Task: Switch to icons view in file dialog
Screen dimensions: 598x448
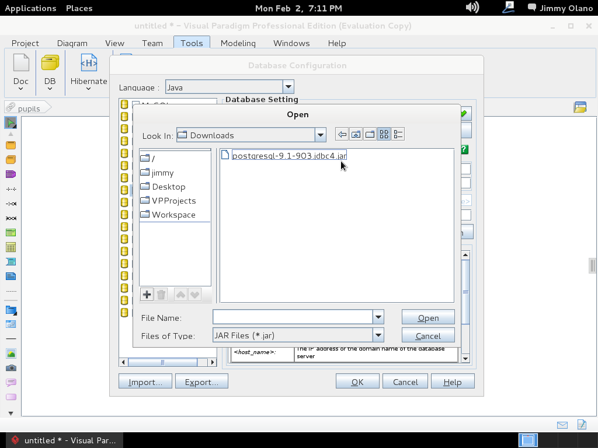Action: coord(384,135)
